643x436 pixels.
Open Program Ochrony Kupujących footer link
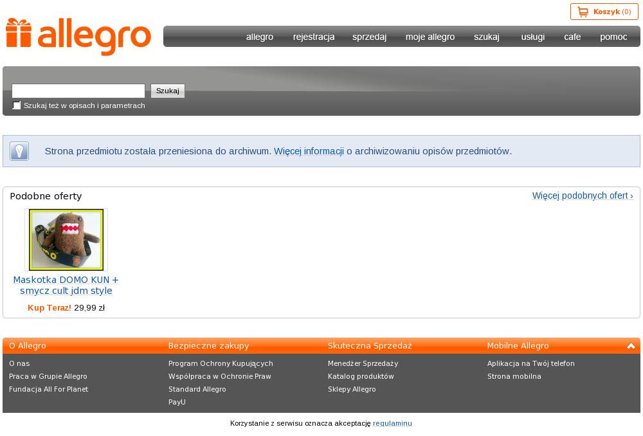(x=221, y=363)
